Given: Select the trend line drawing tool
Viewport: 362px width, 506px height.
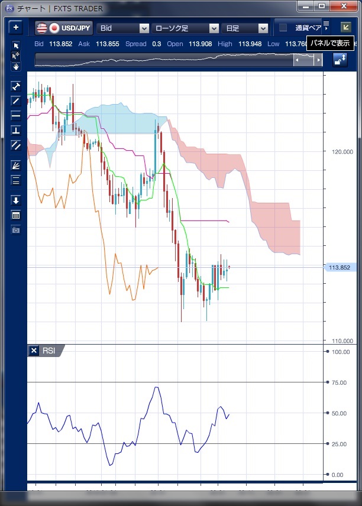Looking at the screenshot, I should 16,100.
